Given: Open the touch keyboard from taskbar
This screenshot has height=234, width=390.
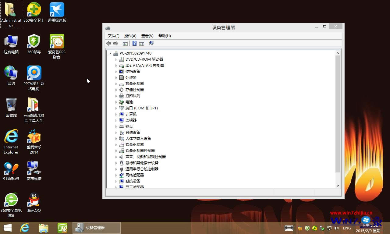Looking at the screenshot, I should coord(289,228).
